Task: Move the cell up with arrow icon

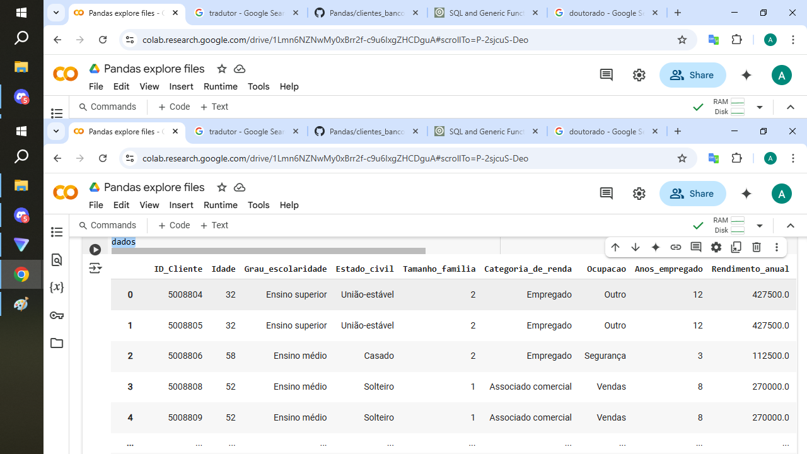Action: click(x=615, y=247)
